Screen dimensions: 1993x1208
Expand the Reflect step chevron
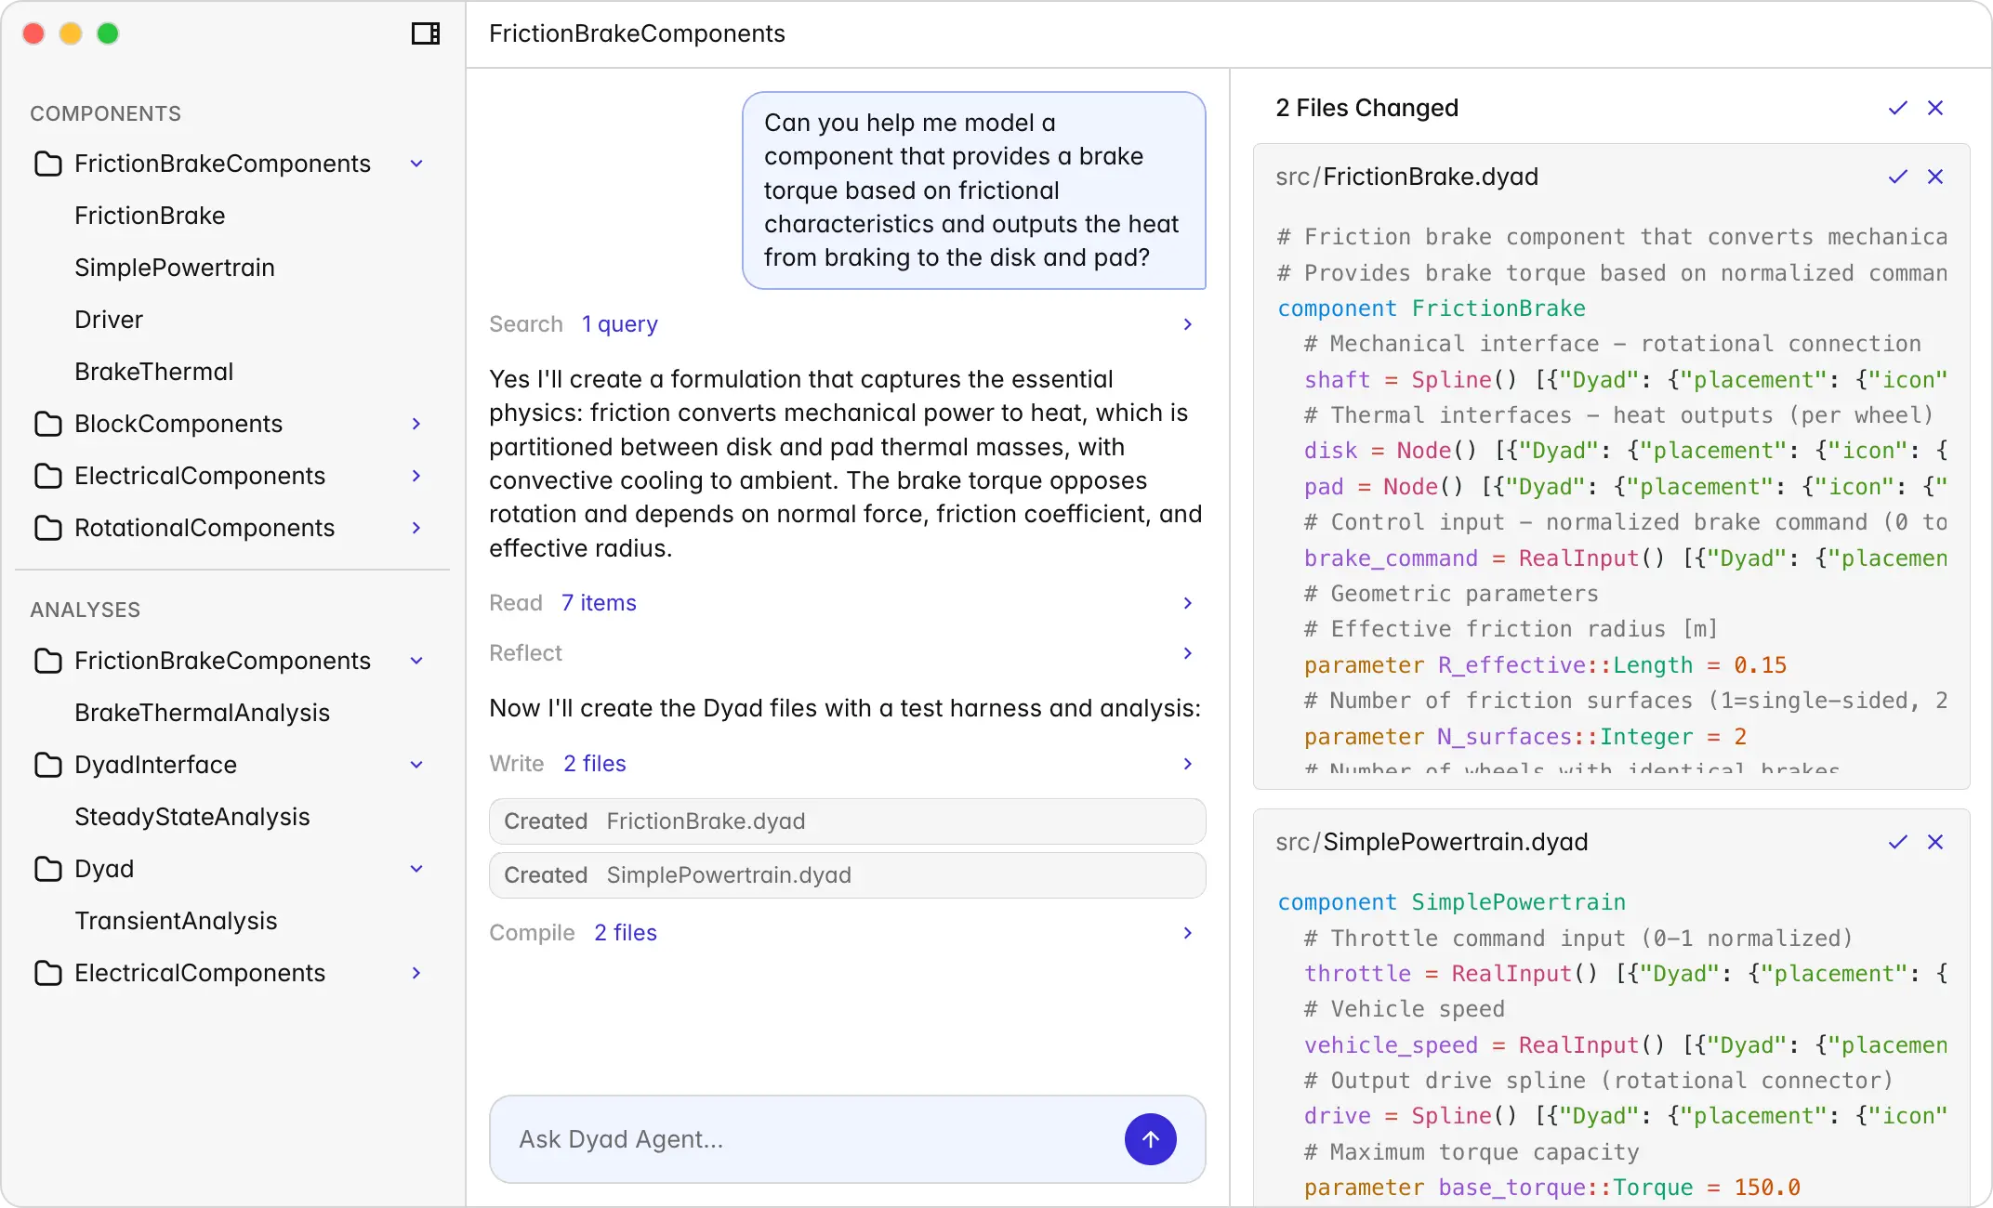pos(1188,653)
